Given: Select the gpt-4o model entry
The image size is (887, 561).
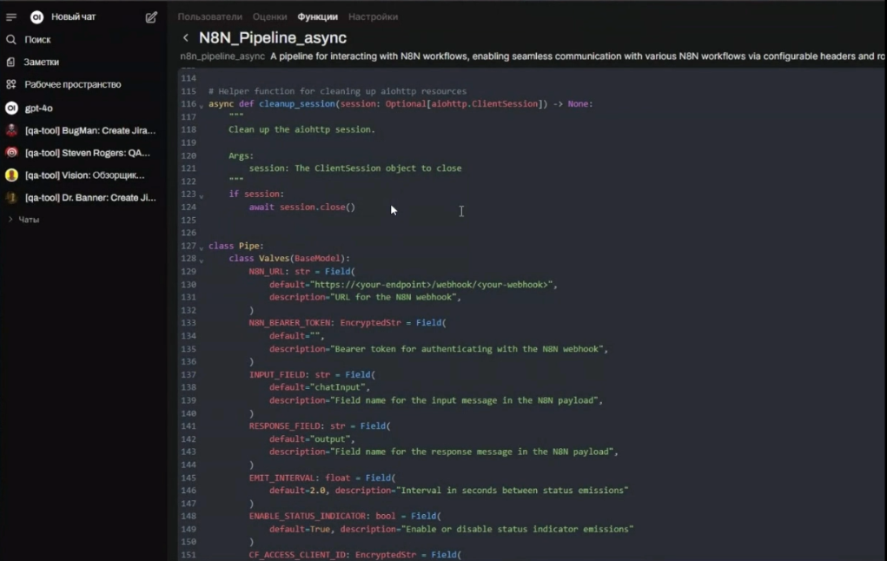Looking at the screenshot, I should [x=38, y=109].
